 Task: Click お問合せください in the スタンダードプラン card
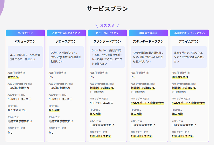(100, 136)
